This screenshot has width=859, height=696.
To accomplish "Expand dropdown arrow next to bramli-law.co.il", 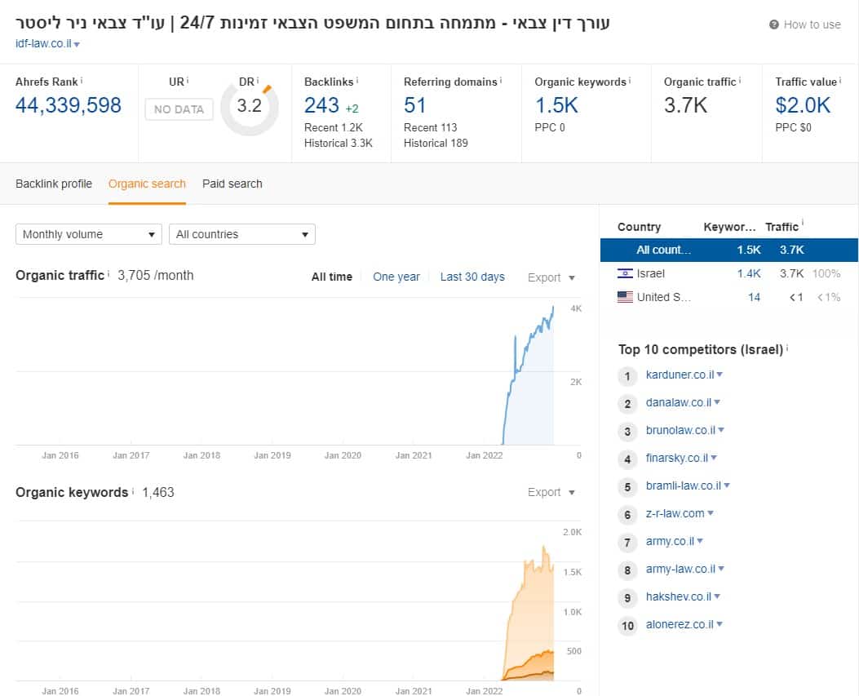I will 727,485.
